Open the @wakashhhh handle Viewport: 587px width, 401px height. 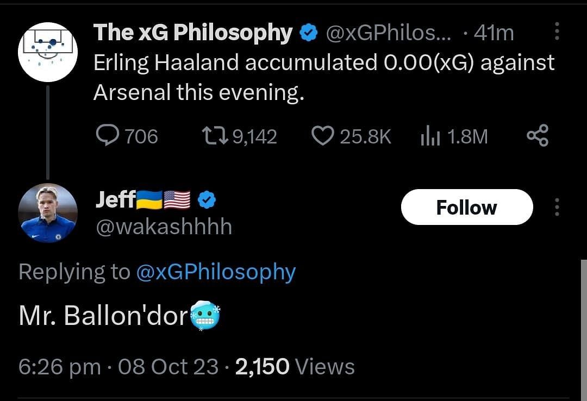pos(164,227)
